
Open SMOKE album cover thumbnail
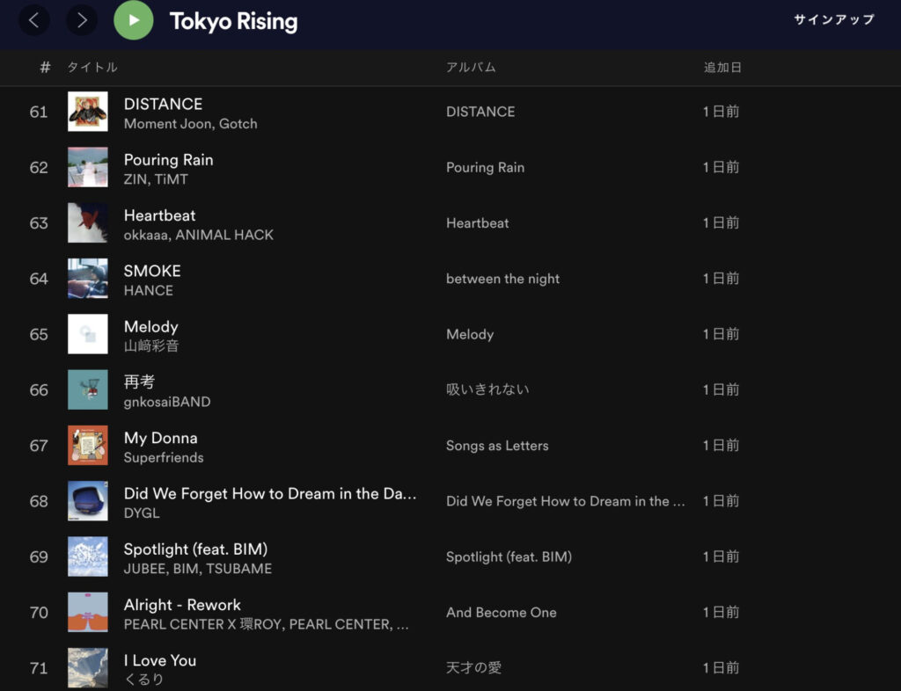87,279
